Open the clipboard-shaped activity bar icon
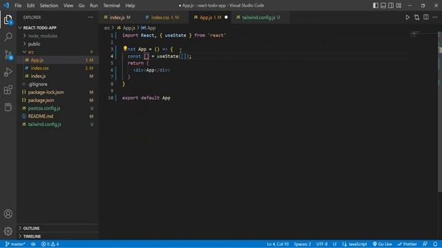 tap(8, 107)
